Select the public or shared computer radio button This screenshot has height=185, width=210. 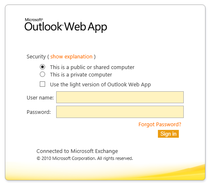pyautogui.click(x=42, y=67)
